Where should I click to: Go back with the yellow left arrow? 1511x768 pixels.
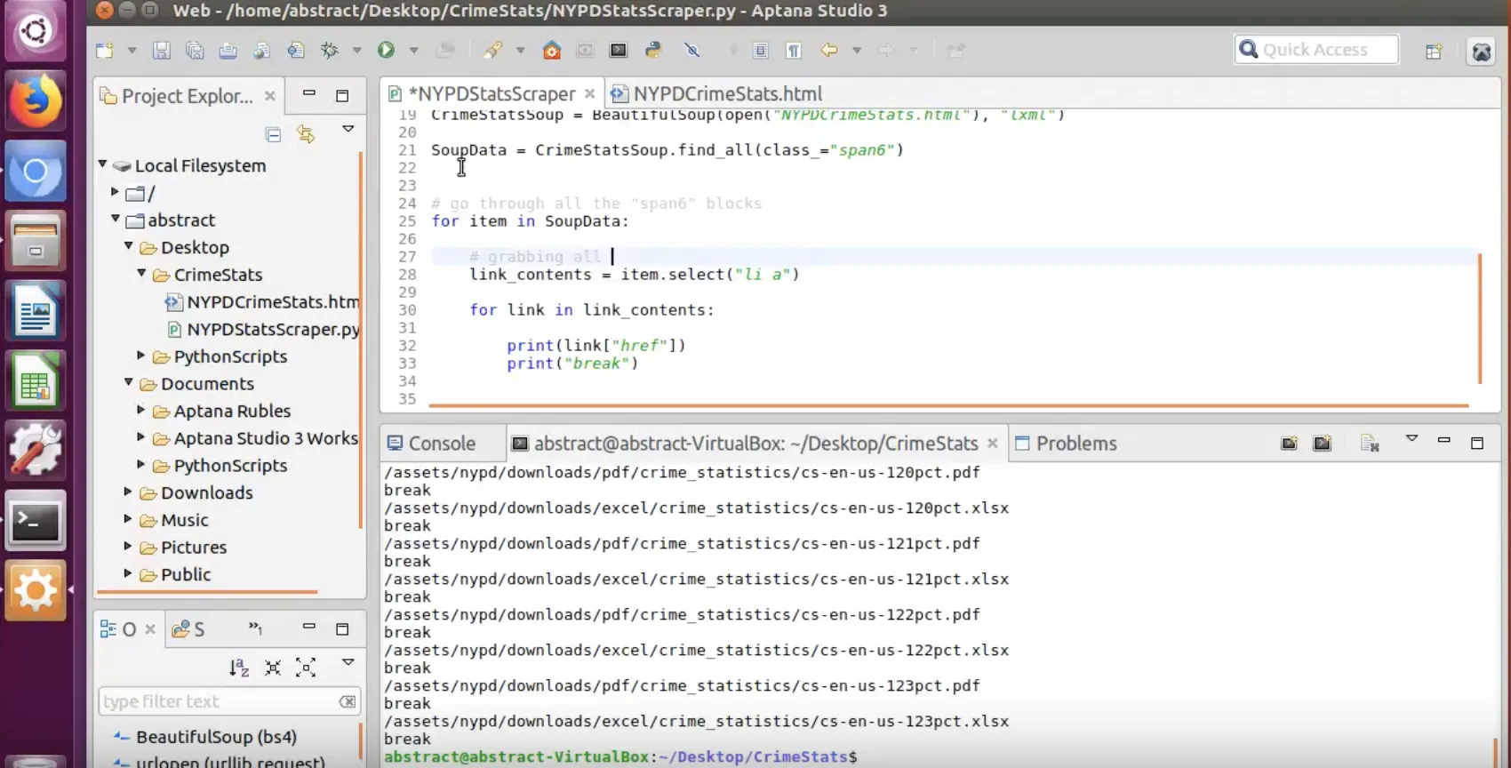(x=828, y=51)
